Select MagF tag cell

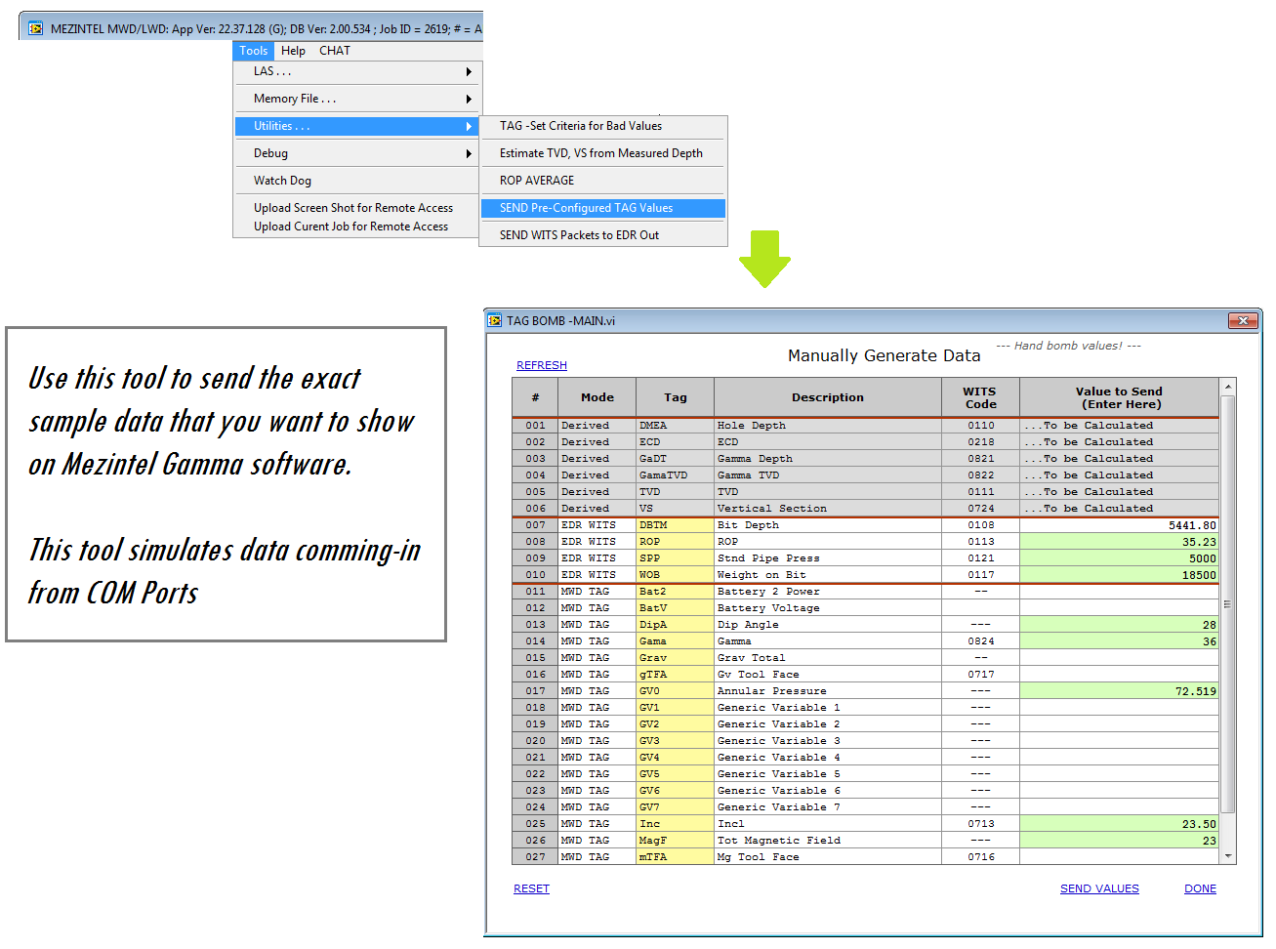(x=675, y=841)
